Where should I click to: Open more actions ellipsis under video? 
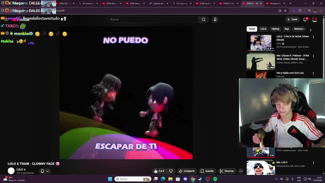tap(241, 171)
